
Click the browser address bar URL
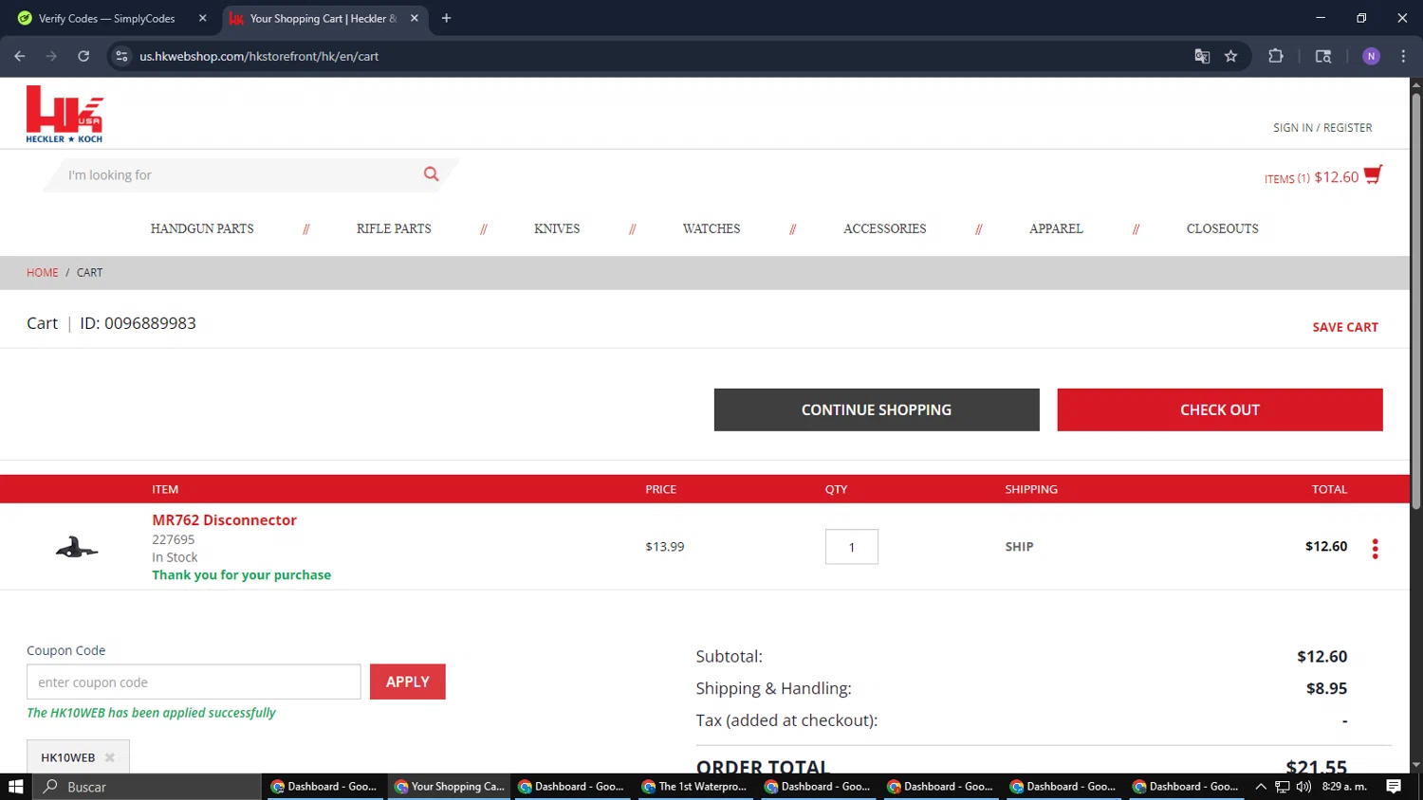click(259, 56)
